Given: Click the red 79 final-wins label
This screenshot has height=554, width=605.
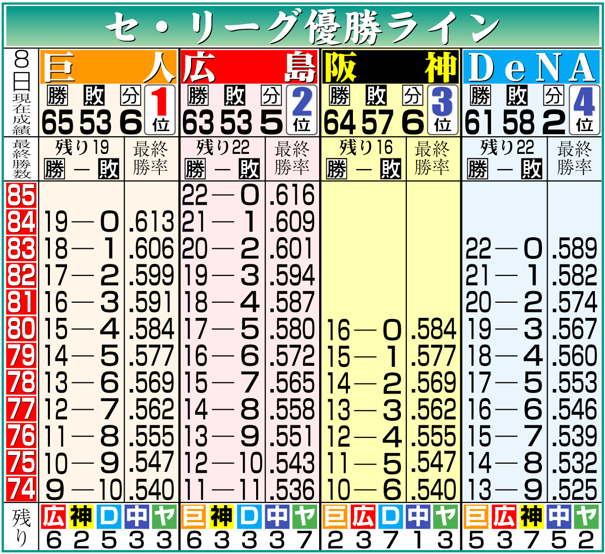Looking at the screenshot, I should pyautogui.click(x=21, y=356).
